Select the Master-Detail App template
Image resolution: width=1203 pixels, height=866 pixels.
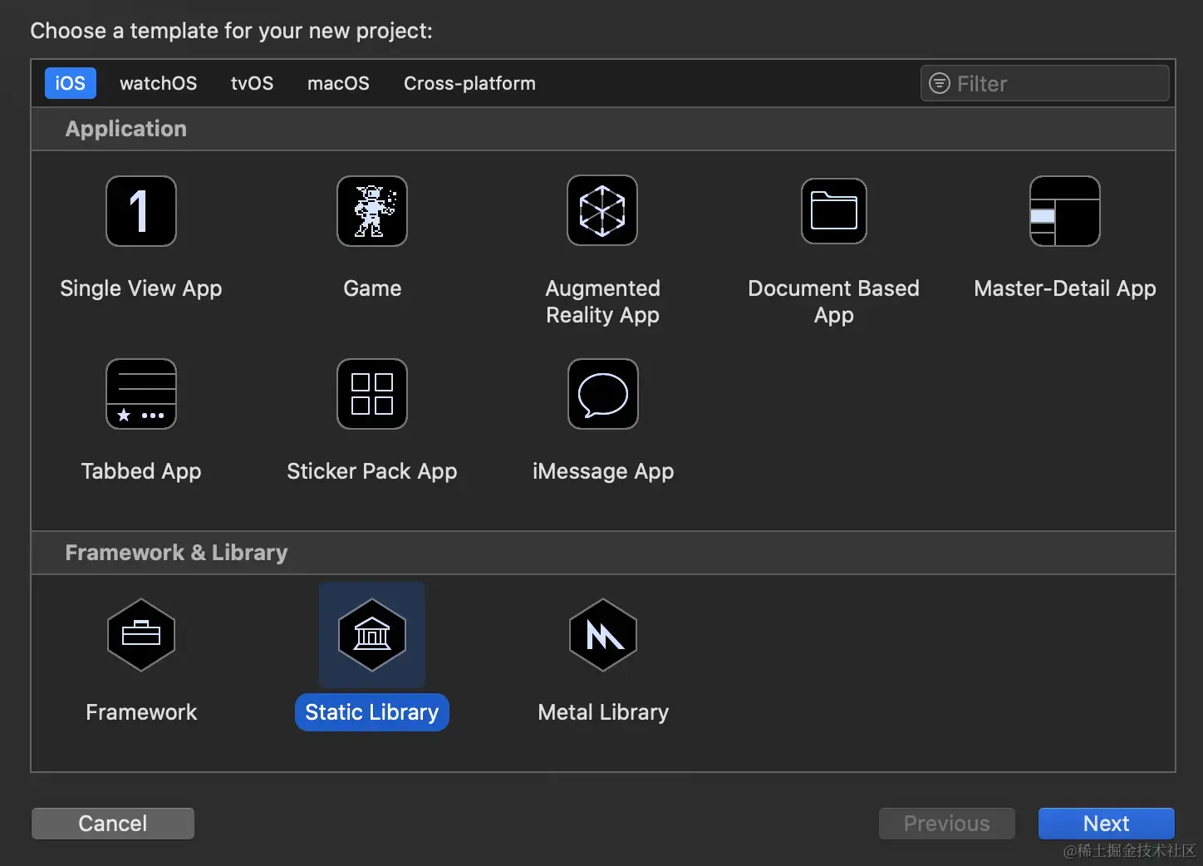coord(1064,211)
